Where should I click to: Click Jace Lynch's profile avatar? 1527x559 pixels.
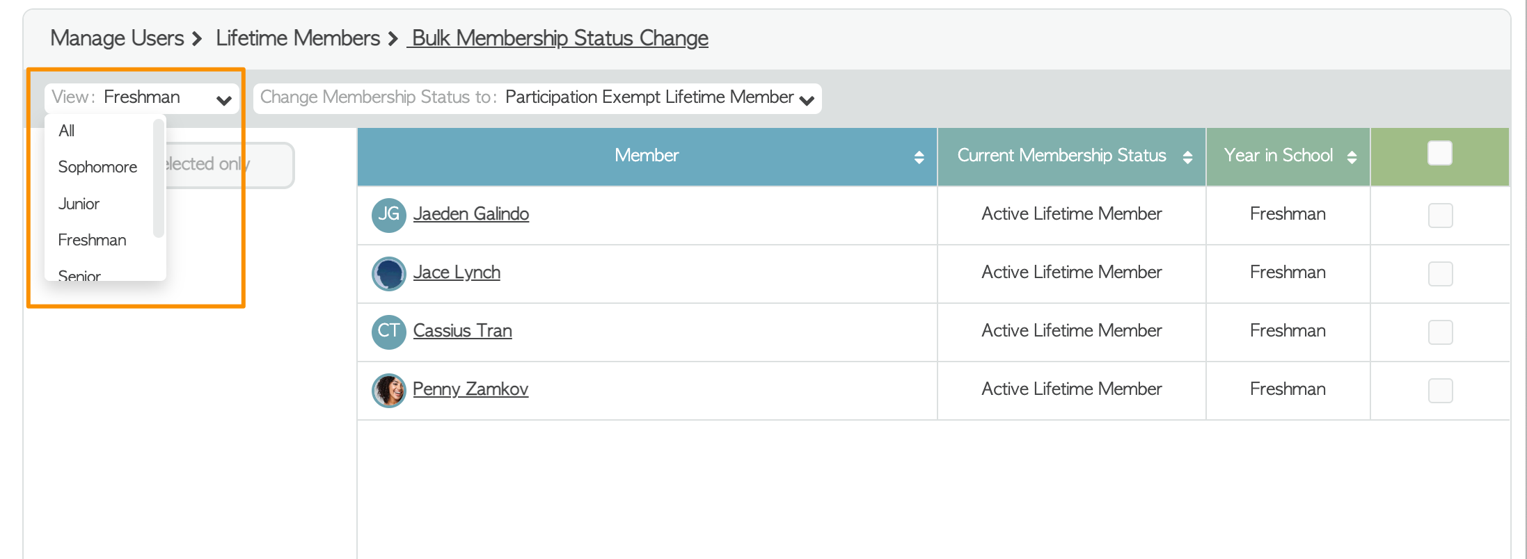pyautogui.click(x=388, y=273)
